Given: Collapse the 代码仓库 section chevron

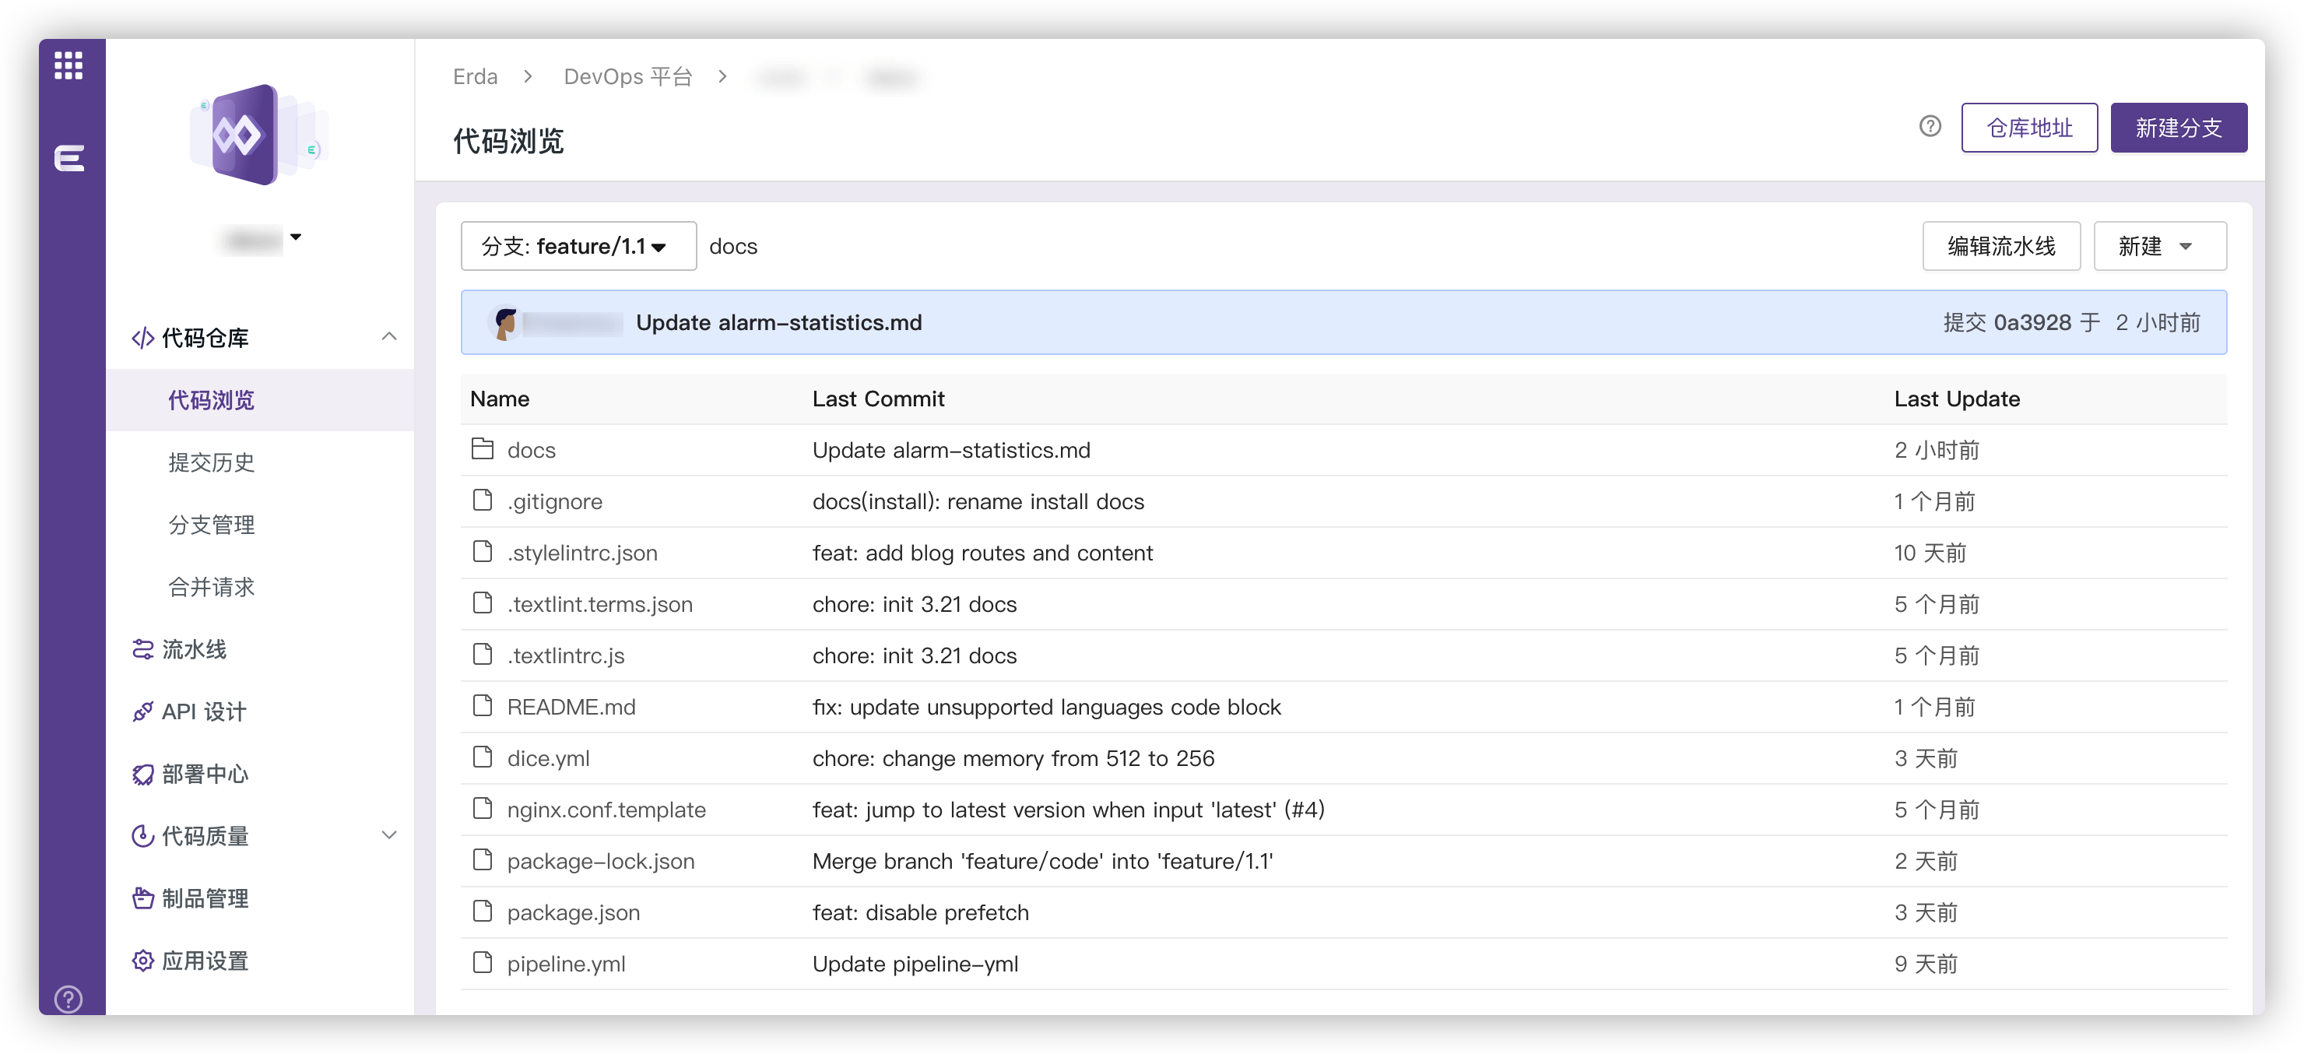Looking at the screenshot, I should 389,337.
